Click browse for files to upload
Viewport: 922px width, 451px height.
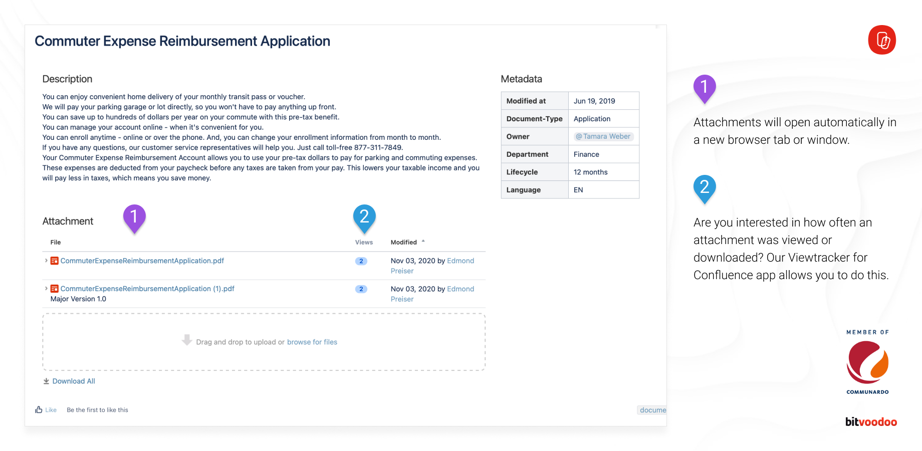click(312, 342)
